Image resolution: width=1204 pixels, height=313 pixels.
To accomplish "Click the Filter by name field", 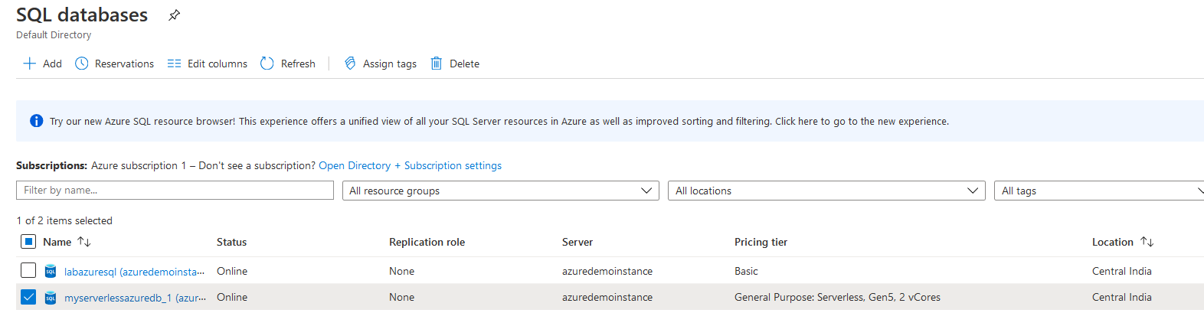I will 175,190.
